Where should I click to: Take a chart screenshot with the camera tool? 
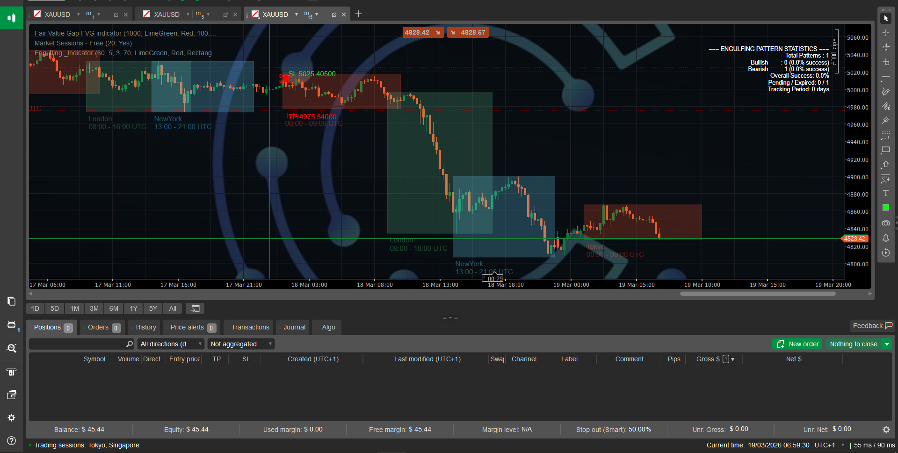point(886,223)
